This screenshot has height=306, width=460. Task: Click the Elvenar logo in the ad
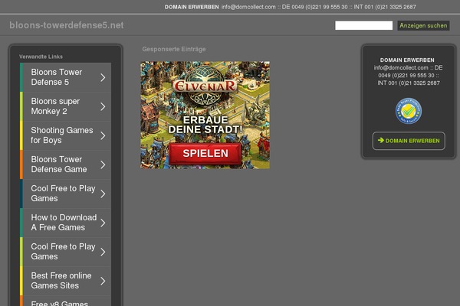(205, 86)
